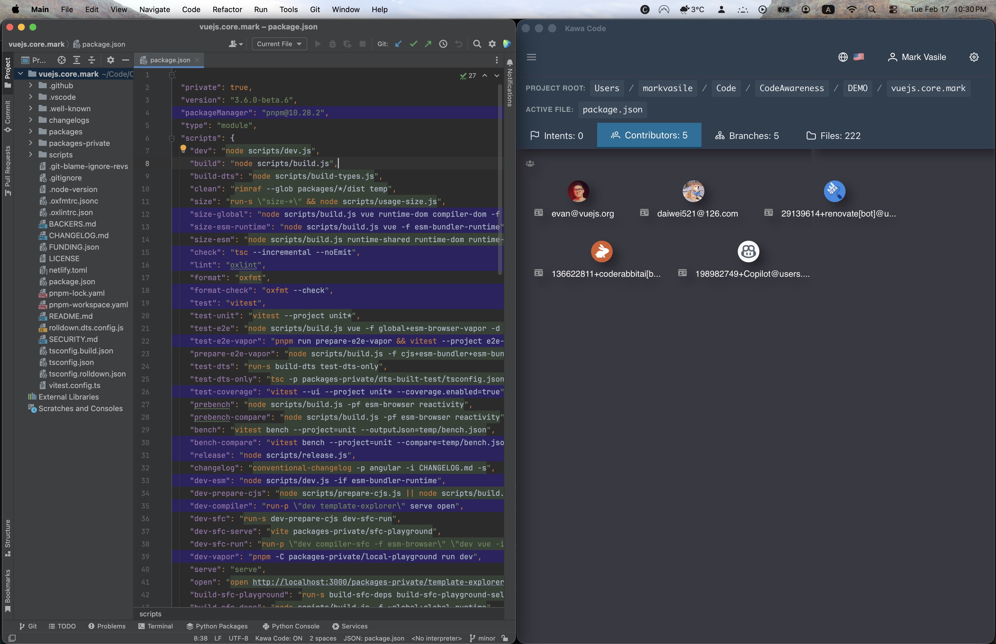Open the Python Console tool window
The height and width of the screenshot is (644, 996).
pos(291,626)
